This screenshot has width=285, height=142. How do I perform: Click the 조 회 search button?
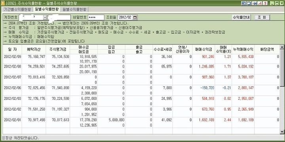262,17
